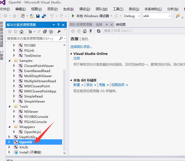Switch to the 类视图 tab
Screen dimensions: 185x161
(120, 25)
